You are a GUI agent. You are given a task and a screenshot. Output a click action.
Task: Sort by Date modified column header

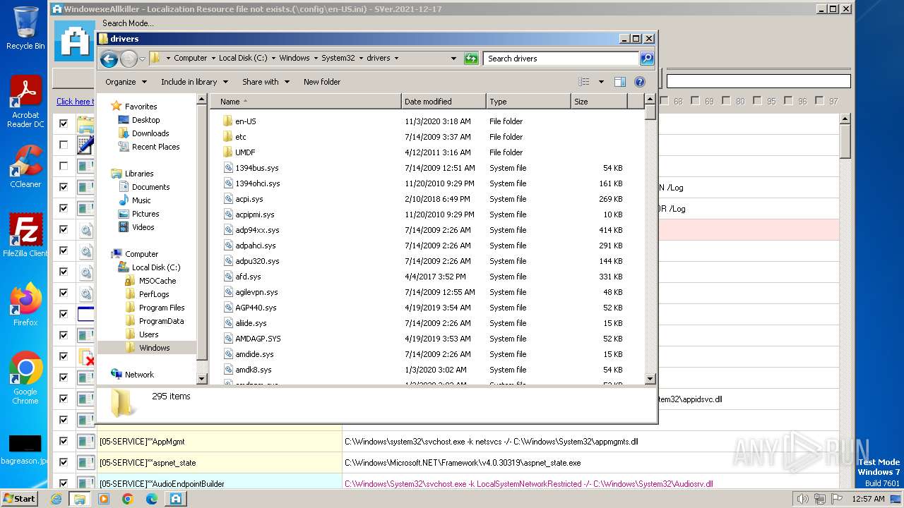[444, 102]
